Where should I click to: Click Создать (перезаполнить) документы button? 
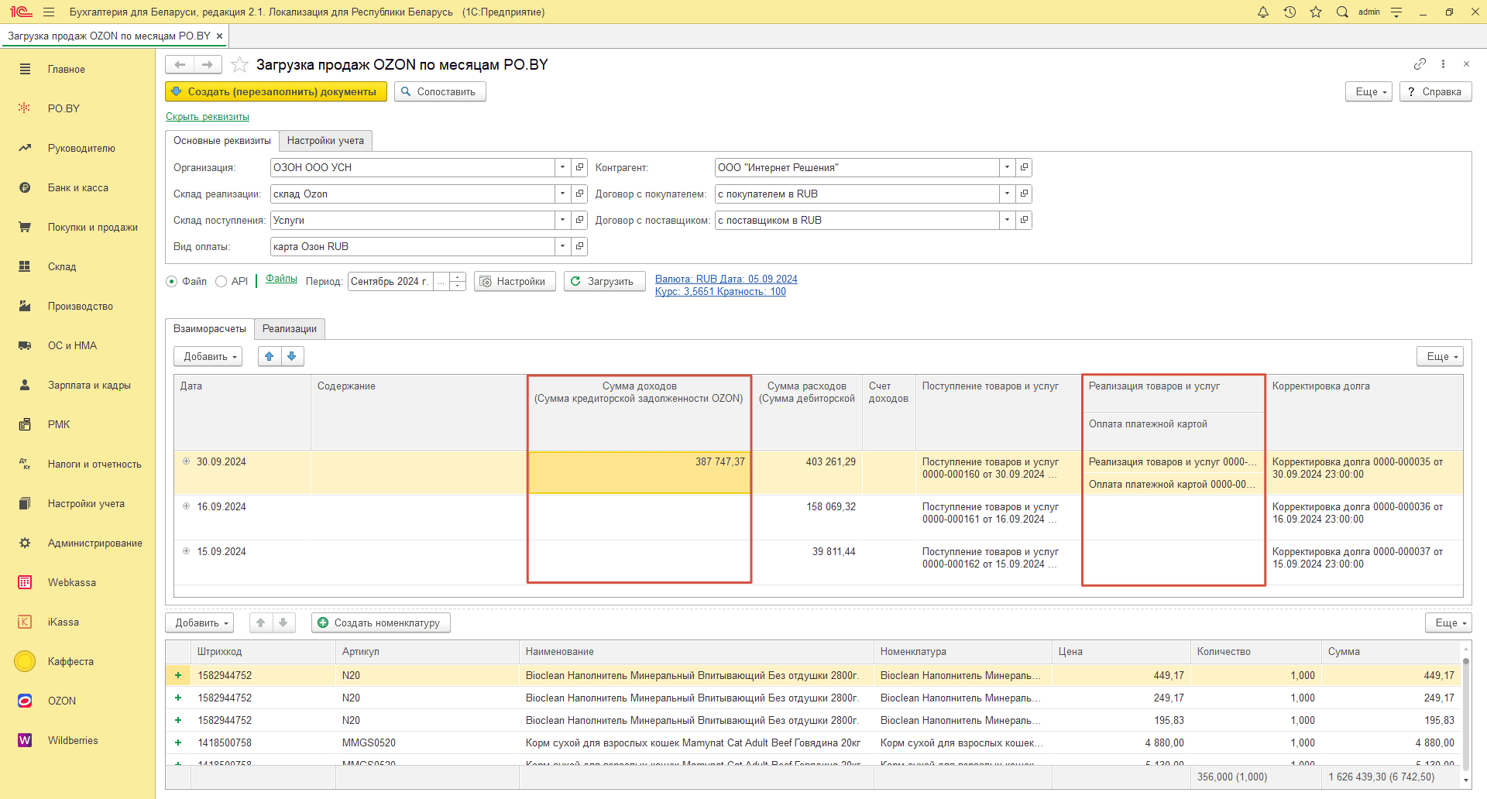(276, 91)
